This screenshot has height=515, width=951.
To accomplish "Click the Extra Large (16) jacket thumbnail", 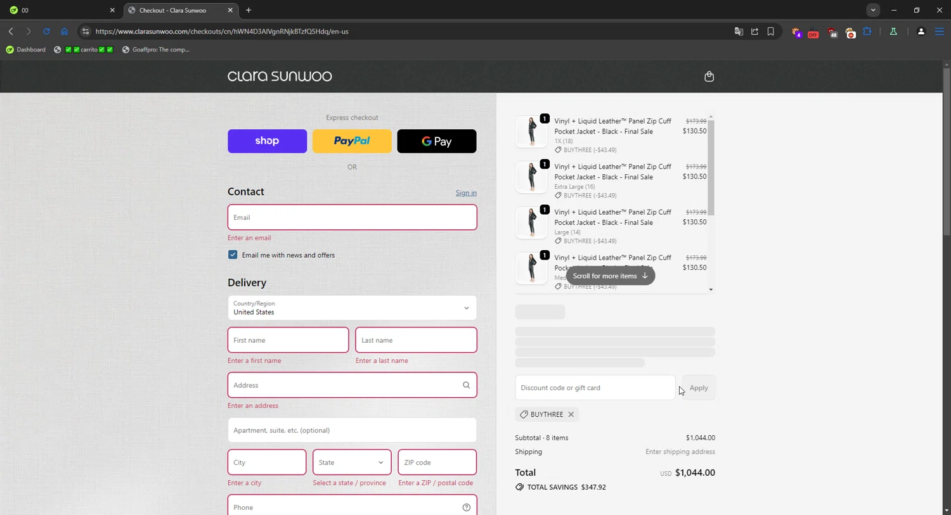I will [x=531, y=177].
